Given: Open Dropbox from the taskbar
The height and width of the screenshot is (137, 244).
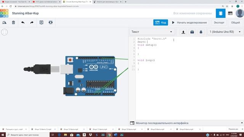Looking at the screenshot, I should pyautogui.click(x=90, y=135).
